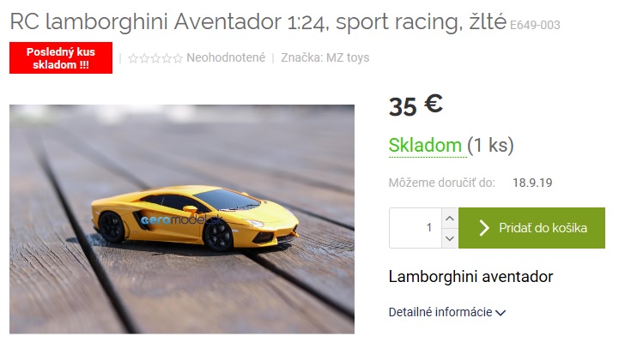
Task: Click the second rating star
Action: tap(144, 58)
